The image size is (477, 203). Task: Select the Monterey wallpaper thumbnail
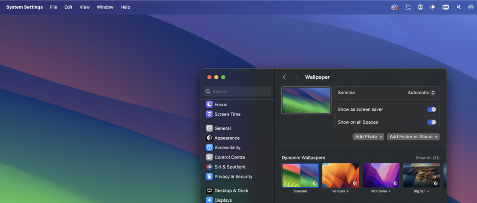coord(381,175)
